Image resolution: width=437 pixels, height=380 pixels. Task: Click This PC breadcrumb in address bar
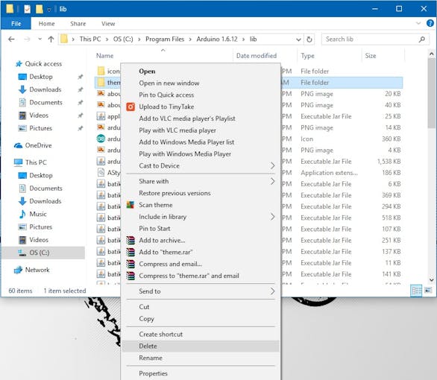pyautogui.click(x=90, y=39)
